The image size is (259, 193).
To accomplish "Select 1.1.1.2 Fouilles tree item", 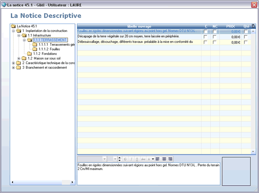I will click(49, 49).
